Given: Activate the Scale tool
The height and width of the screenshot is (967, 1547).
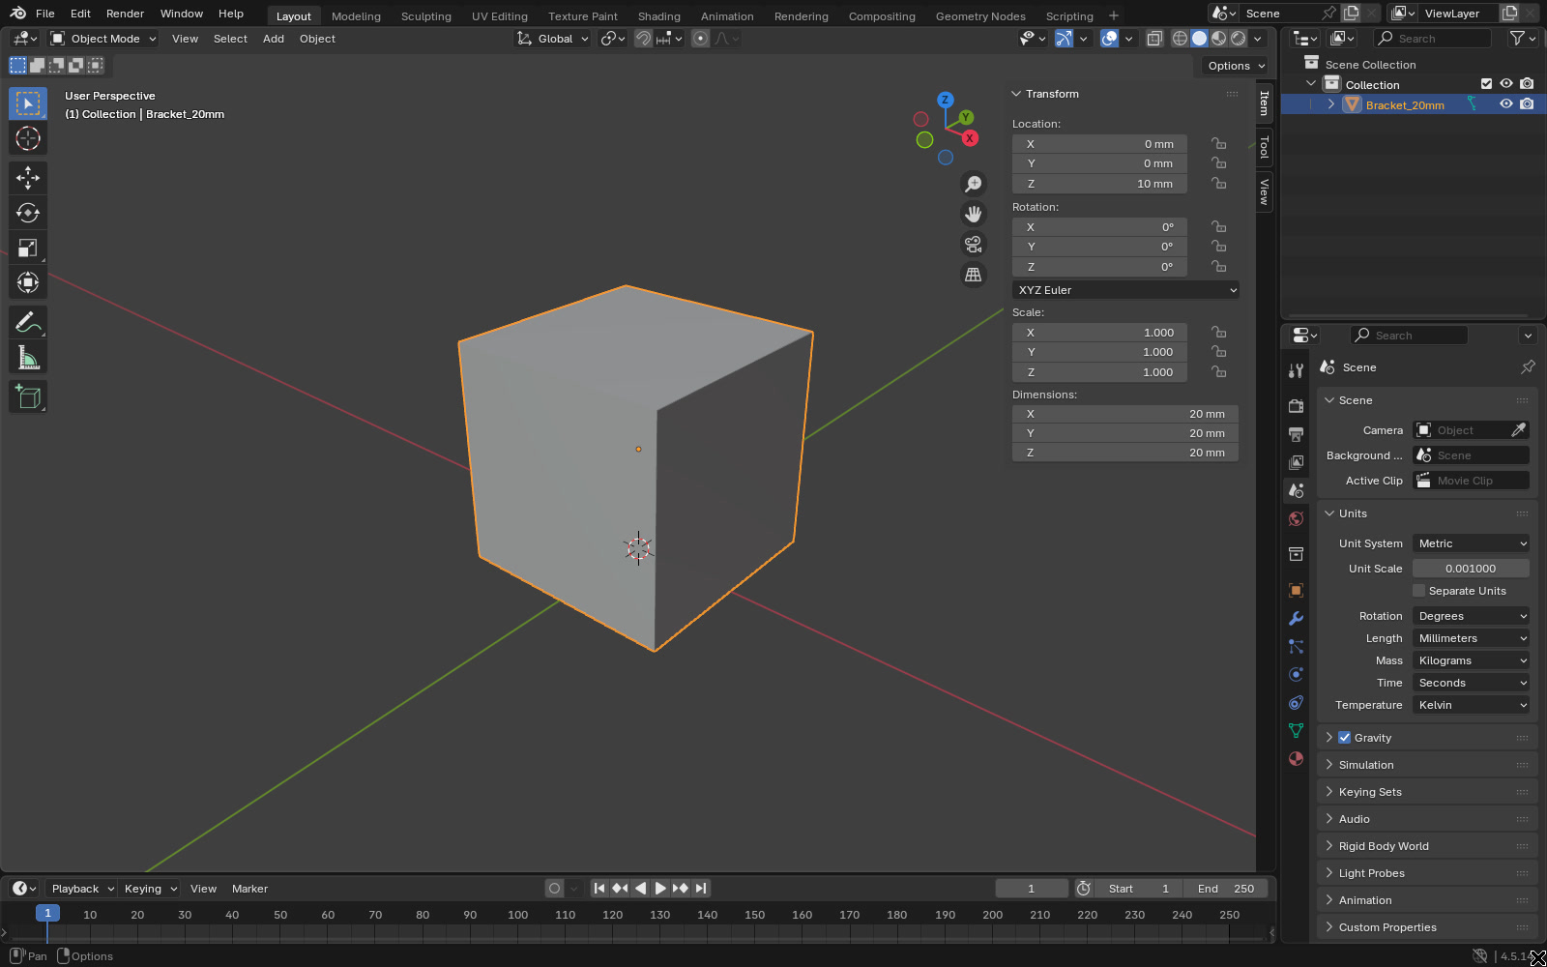Looking at the screenshot, I should click(x=28, y=248).
